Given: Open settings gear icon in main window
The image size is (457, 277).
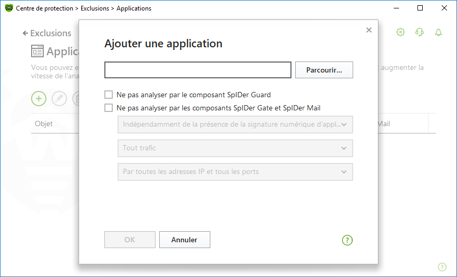Looking at the screenshot, I should click(401, 32).
